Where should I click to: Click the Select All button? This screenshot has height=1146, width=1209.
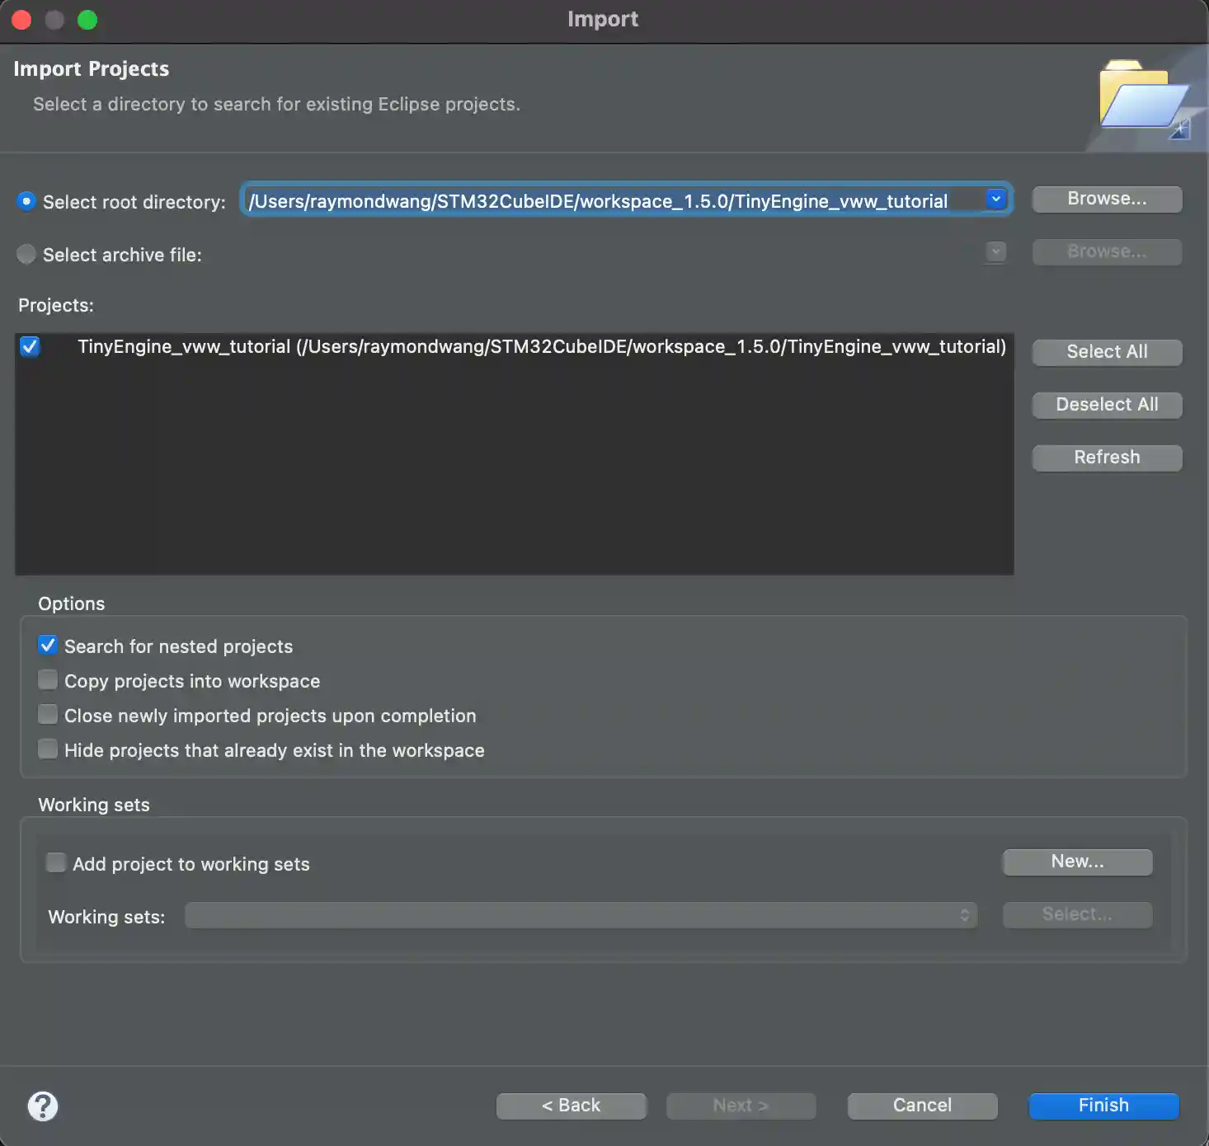(x=1107, y=352)
